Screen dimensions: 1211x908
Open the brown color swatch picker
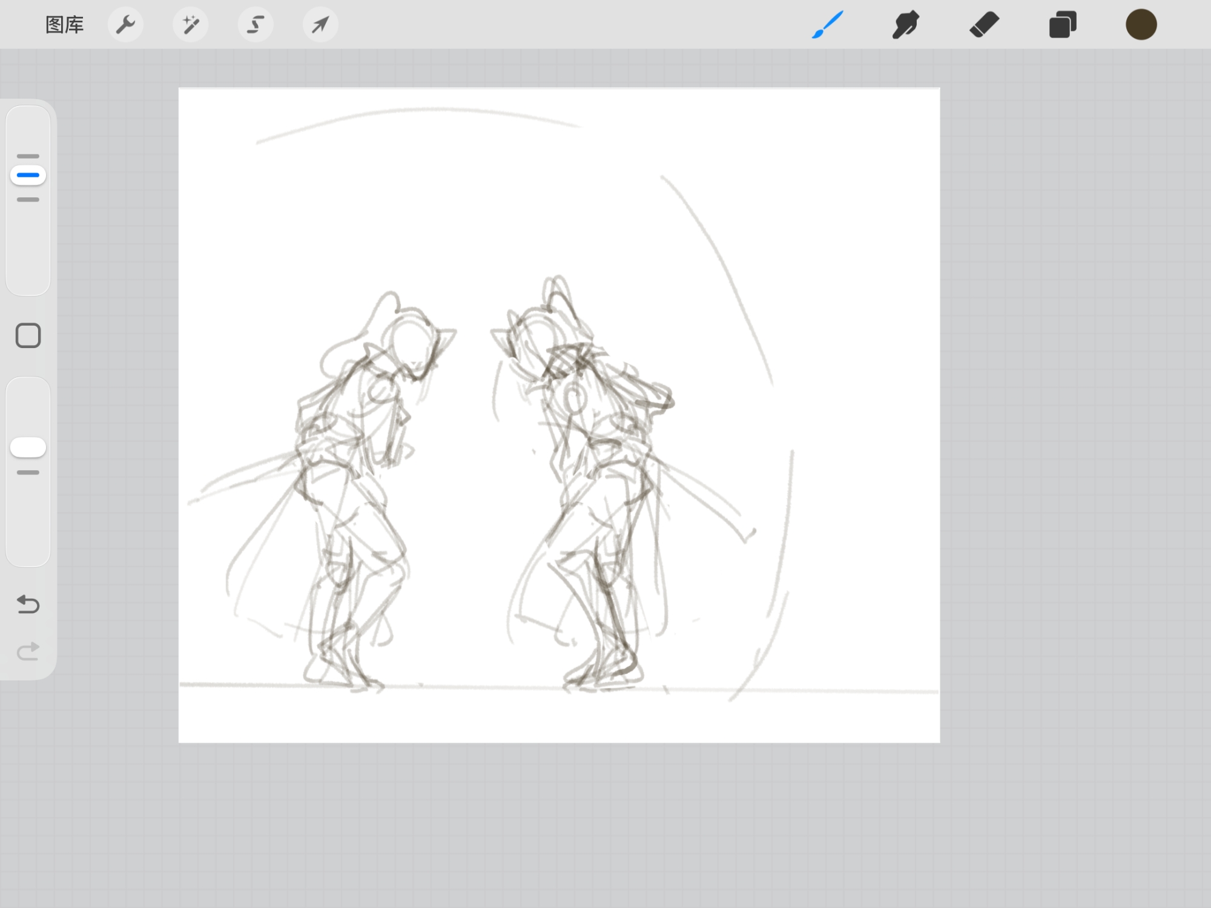[x=1141, y=25]
